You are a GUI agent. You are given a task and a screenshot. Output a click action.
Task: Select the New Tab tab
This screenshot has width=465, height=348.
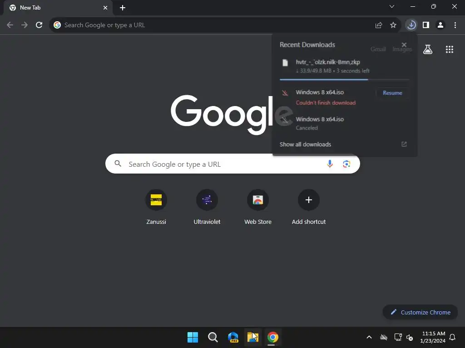(x=58, y=8)
